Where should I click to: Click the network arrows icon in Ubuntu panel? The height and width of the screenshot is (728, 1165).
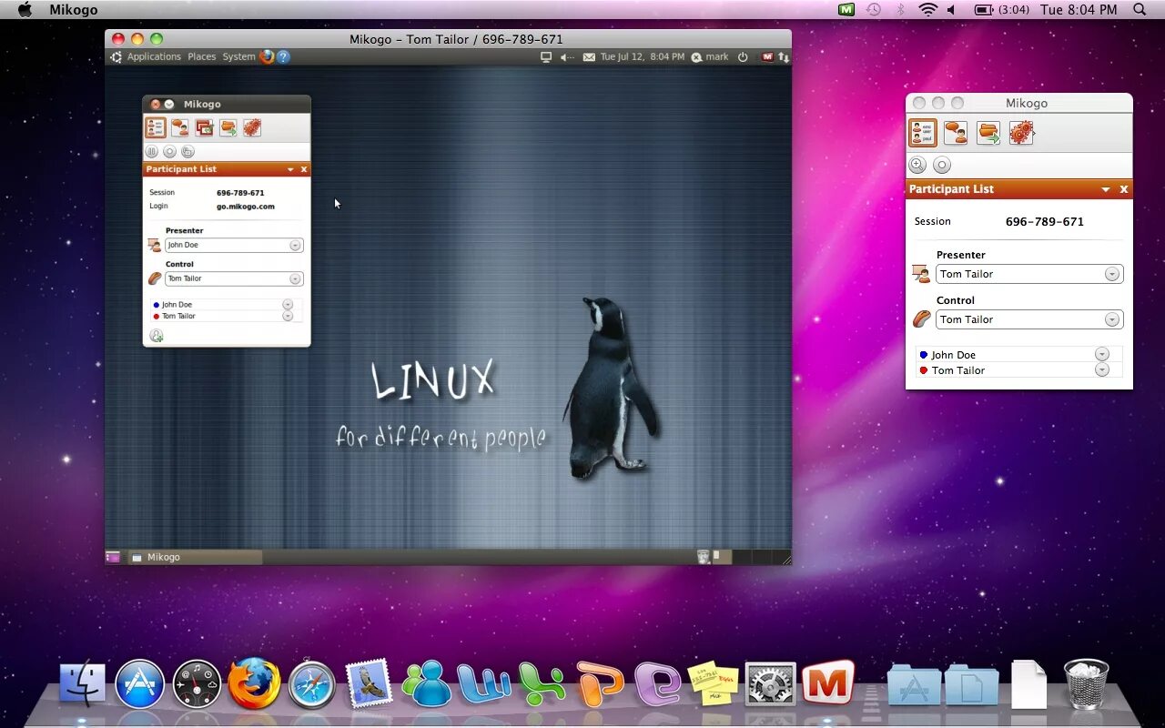tap(784, 56)
